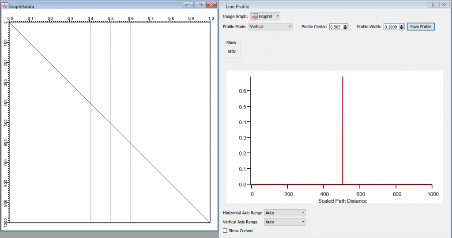Click the Graph0 icon in Image Graph selector
This screenshot has height=238, width=452.
(255, 16)
